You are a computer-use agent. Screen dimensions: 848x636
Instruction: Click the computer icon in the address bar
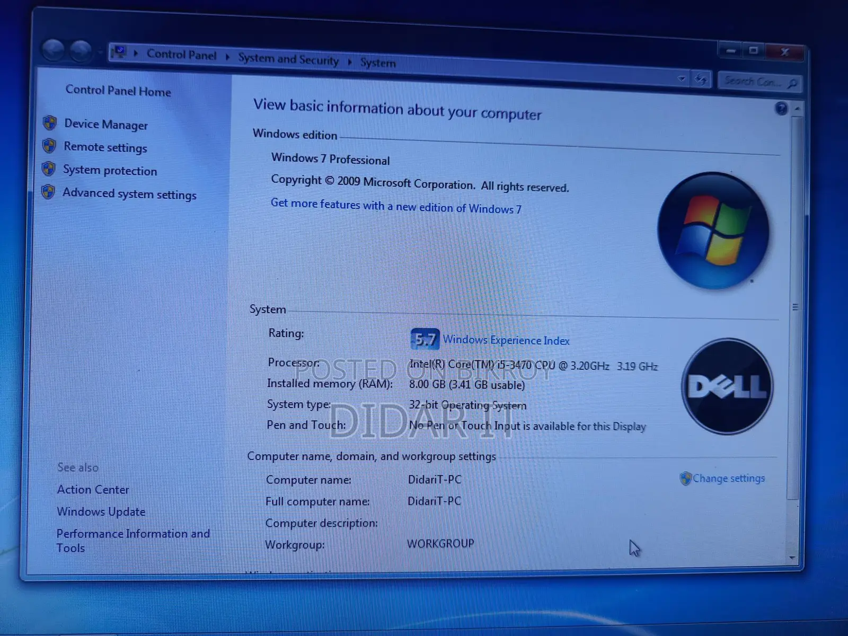119,52
